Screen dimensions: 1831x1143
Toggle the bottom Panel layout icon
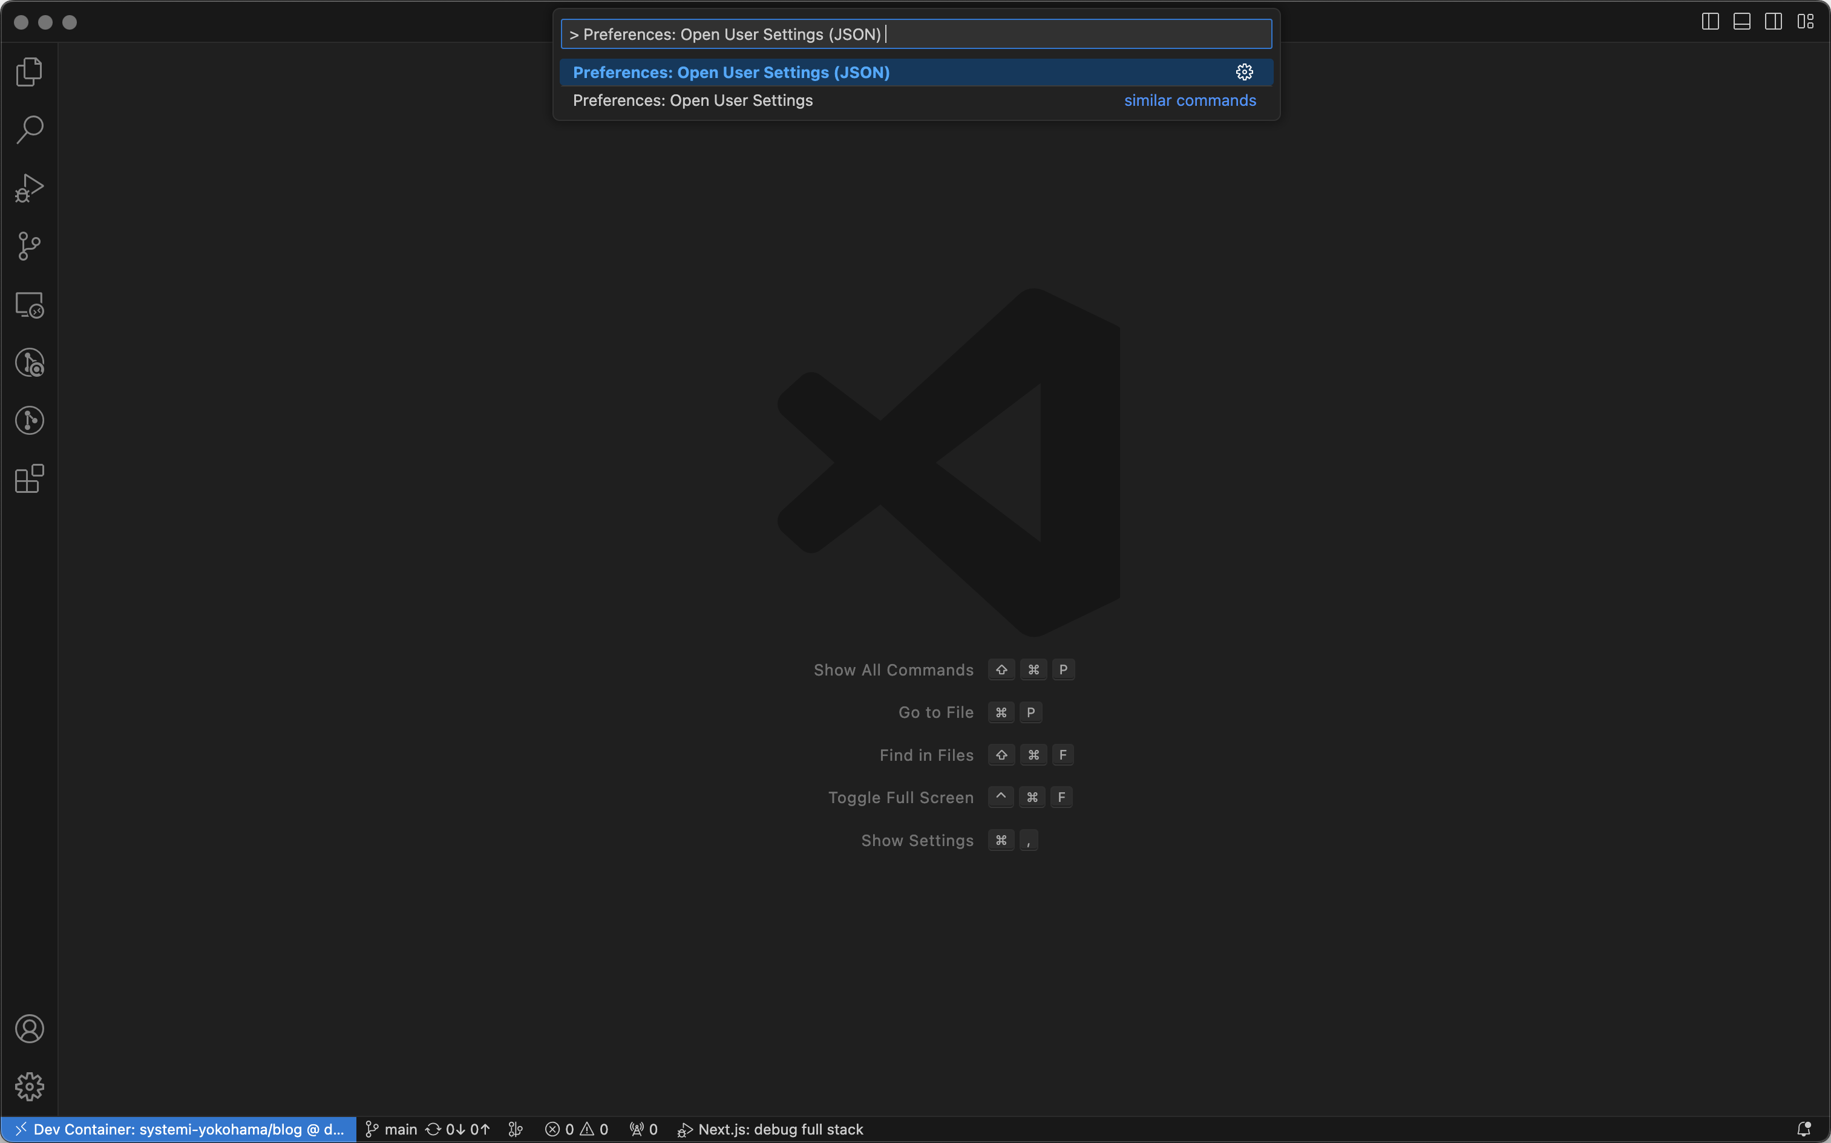pos(1742,22)
